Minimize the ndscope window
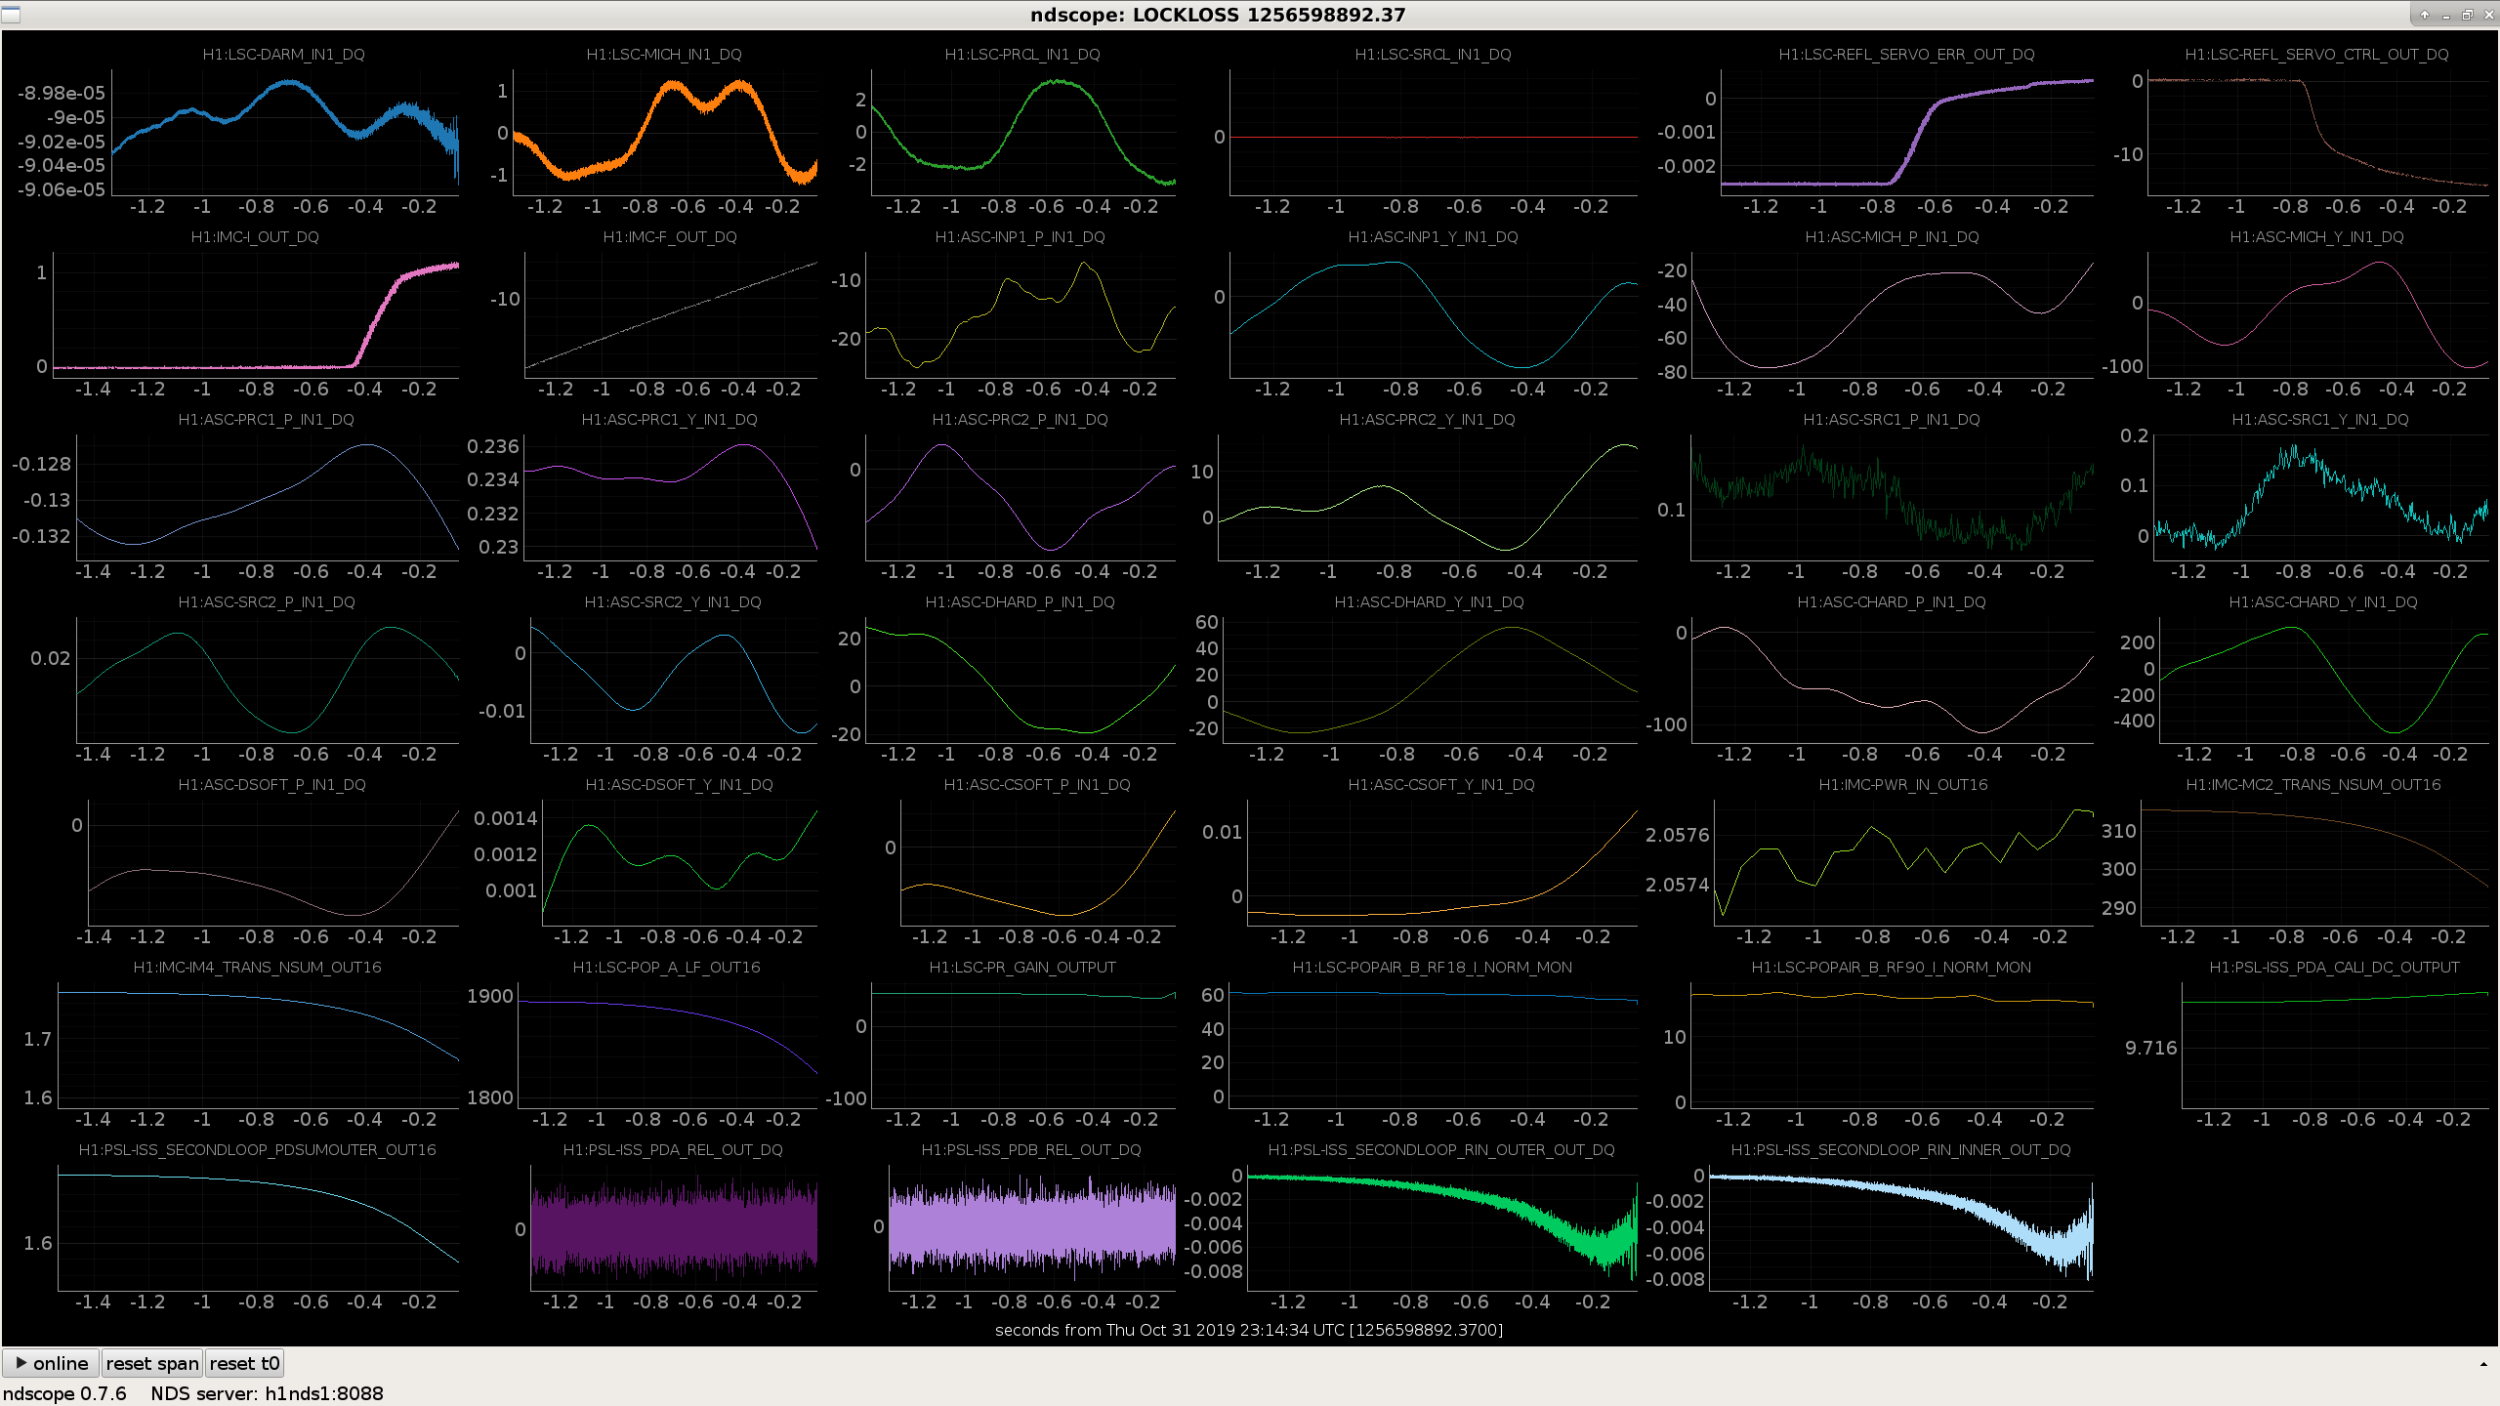 click(2446, 15)
